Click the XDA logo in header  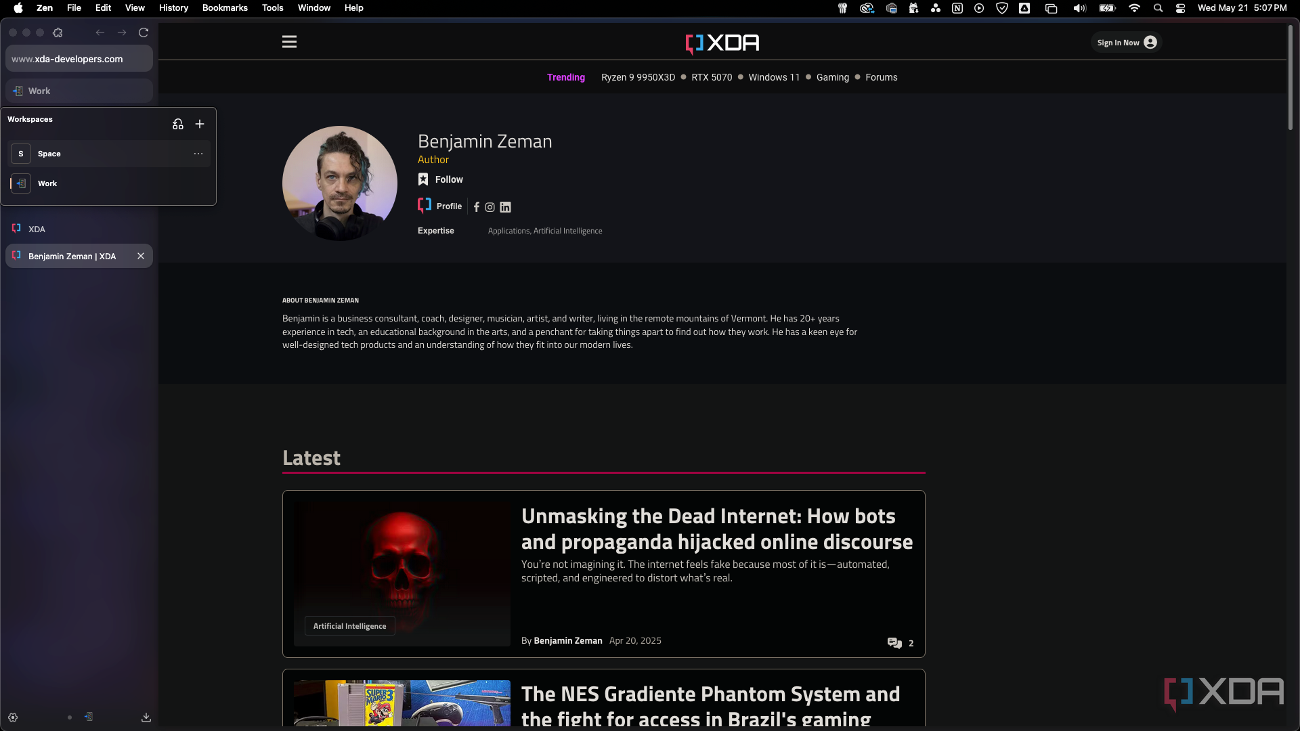[722, 43]
